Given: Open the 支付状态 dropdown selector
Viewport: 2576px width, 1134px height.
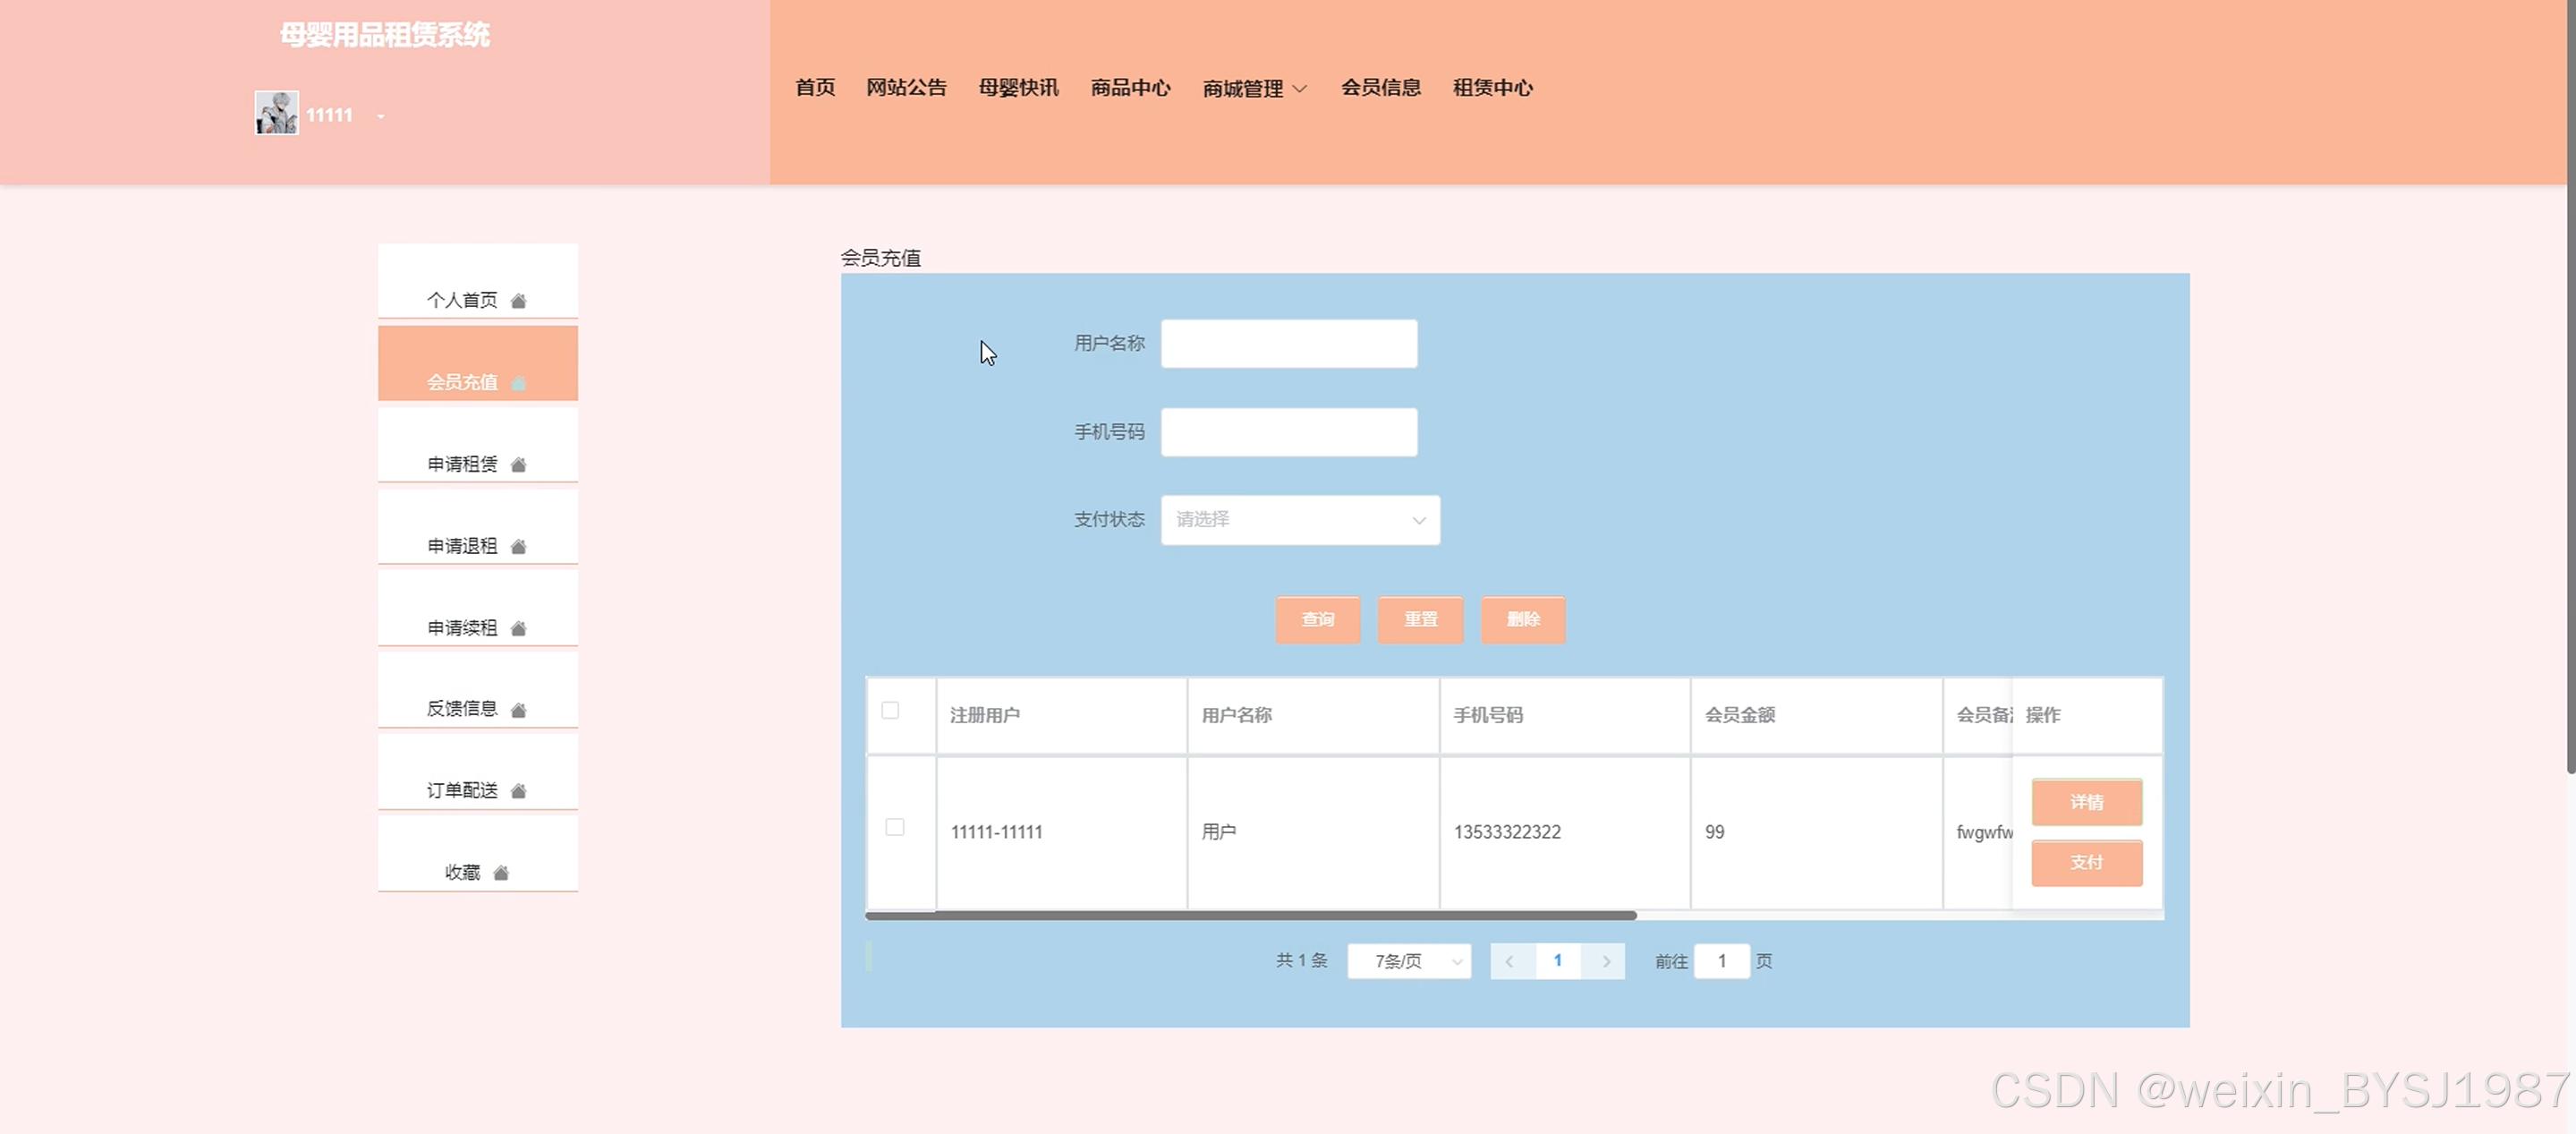Looking at the screenshot, I should point(1299,520).
